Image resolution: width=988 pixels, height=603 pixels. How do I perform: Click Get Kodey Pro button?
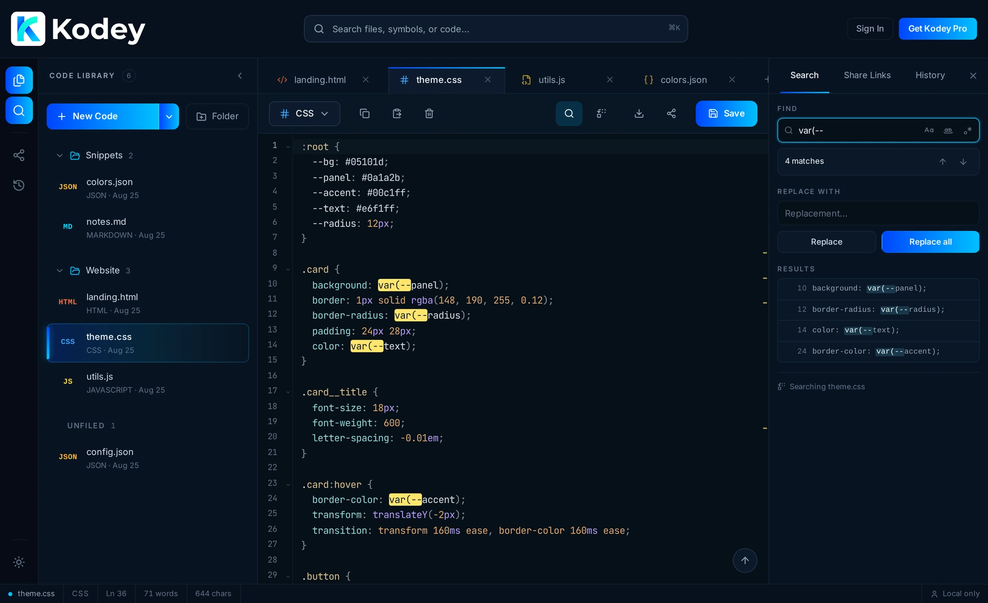tap(938, 29)
